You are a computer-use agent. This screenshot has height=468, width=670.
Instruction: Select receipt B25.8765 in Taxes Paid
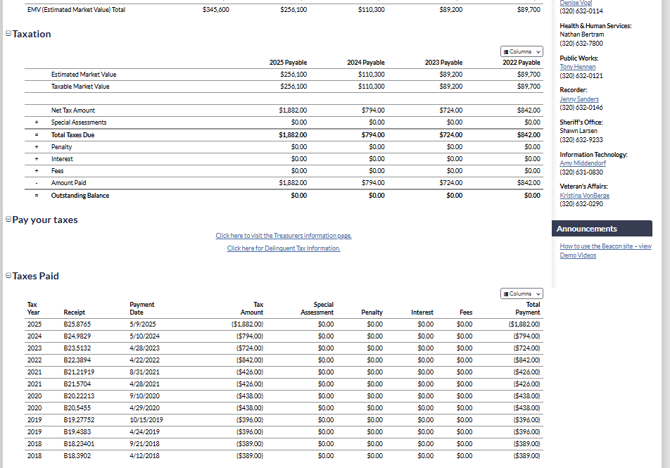[x=77, y=324]
